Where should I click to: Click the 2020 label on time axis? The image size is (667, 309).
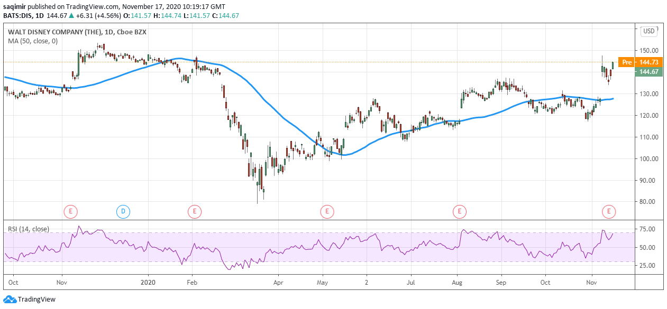(148, 283)
